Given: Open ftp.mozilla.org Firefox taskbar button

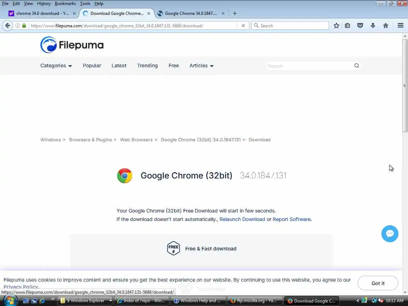Looking at the screenshot, I should tap(255, 301).
